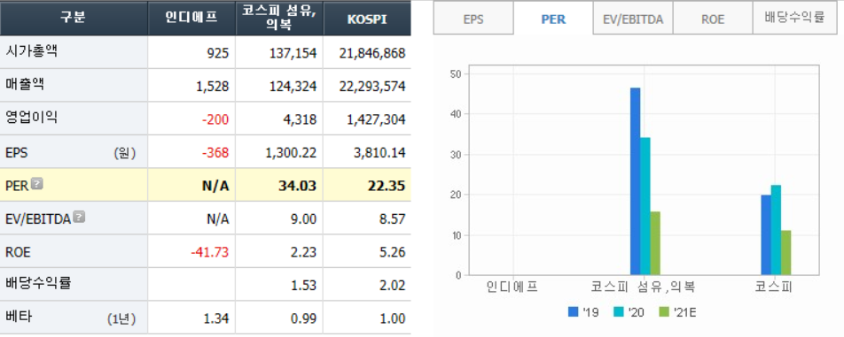Click the 코스피 섬유, 의복 column header
The height and width of the screenshot is (337, 844).
(278, 18)
